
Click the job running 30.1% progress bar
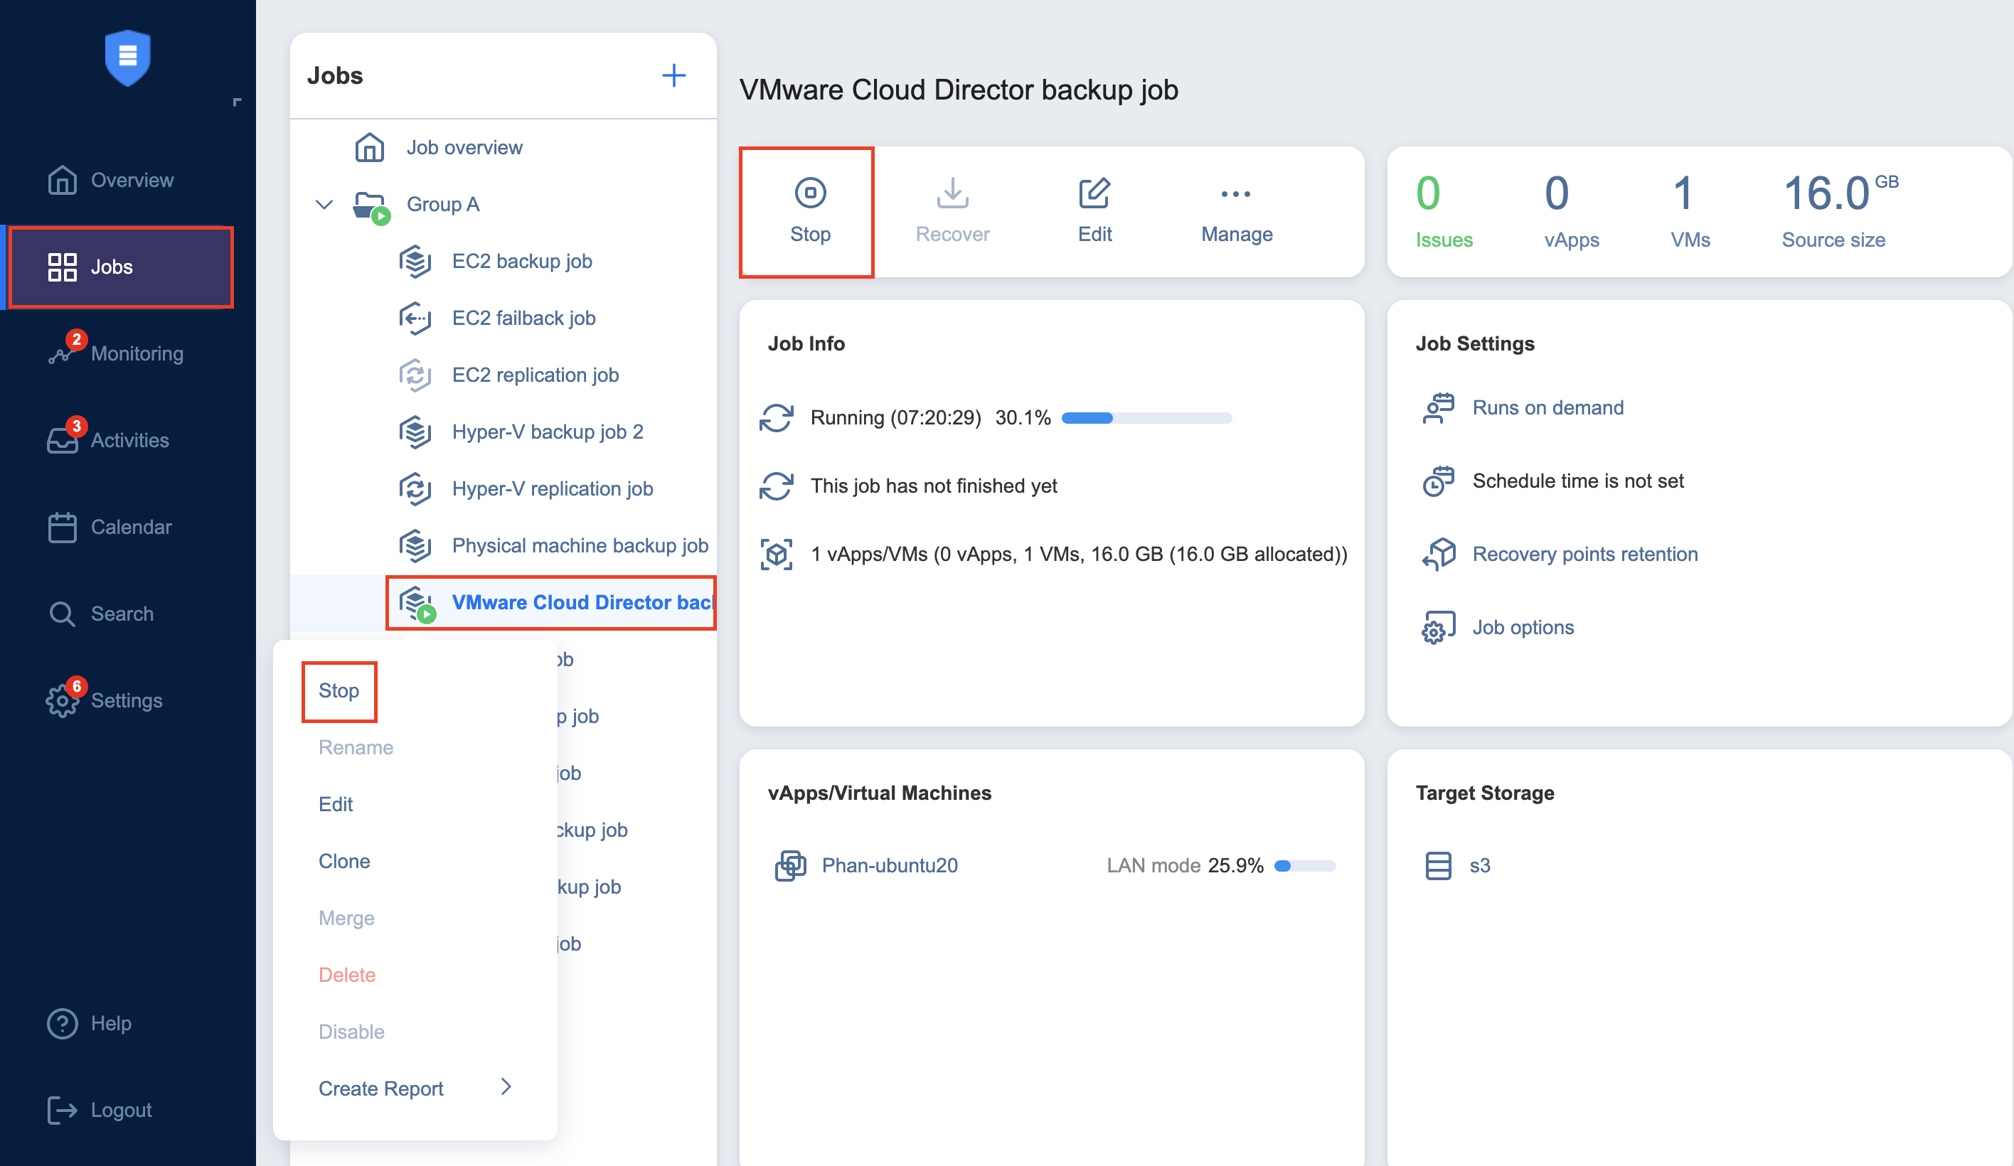coord(1147,418)
